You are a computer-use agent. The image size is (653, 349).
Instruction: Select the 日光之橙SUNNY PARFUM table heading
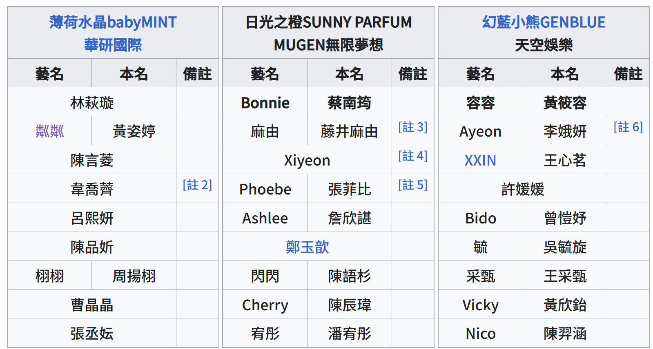tap(328, 22)
